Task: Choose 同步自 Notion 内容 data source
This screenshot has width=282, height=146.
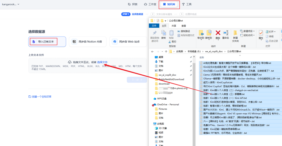Action: point(88,42)
